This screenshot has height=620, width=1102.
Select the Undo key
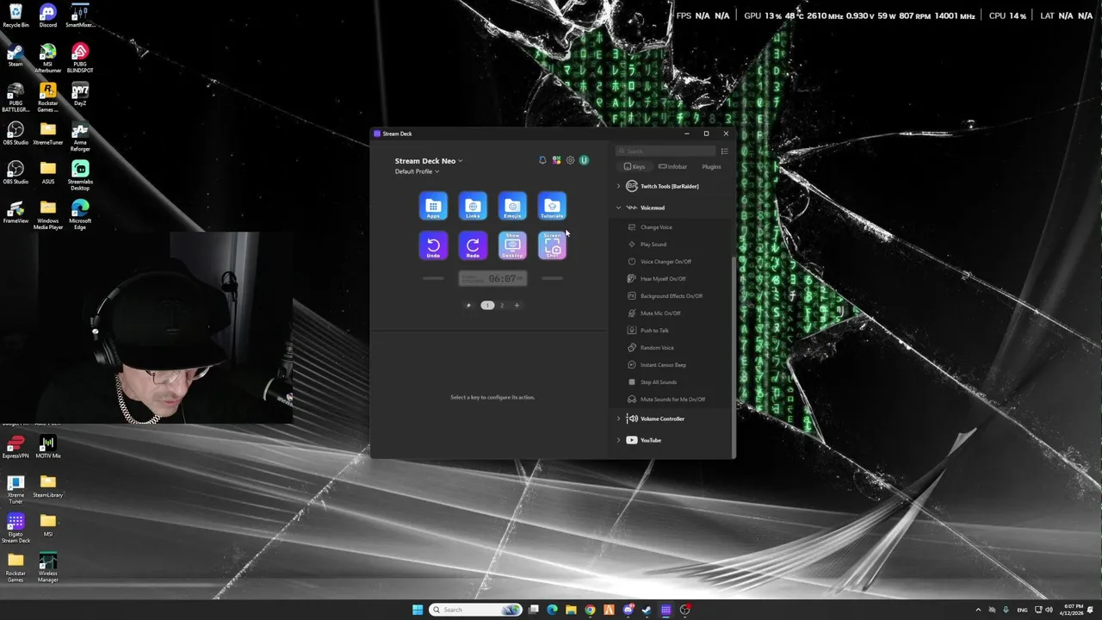(x=433, y=245)
